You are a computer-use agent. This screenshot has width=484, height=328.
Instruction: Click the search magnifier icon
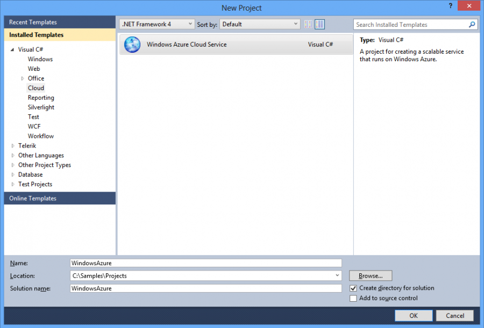[472, 24]
